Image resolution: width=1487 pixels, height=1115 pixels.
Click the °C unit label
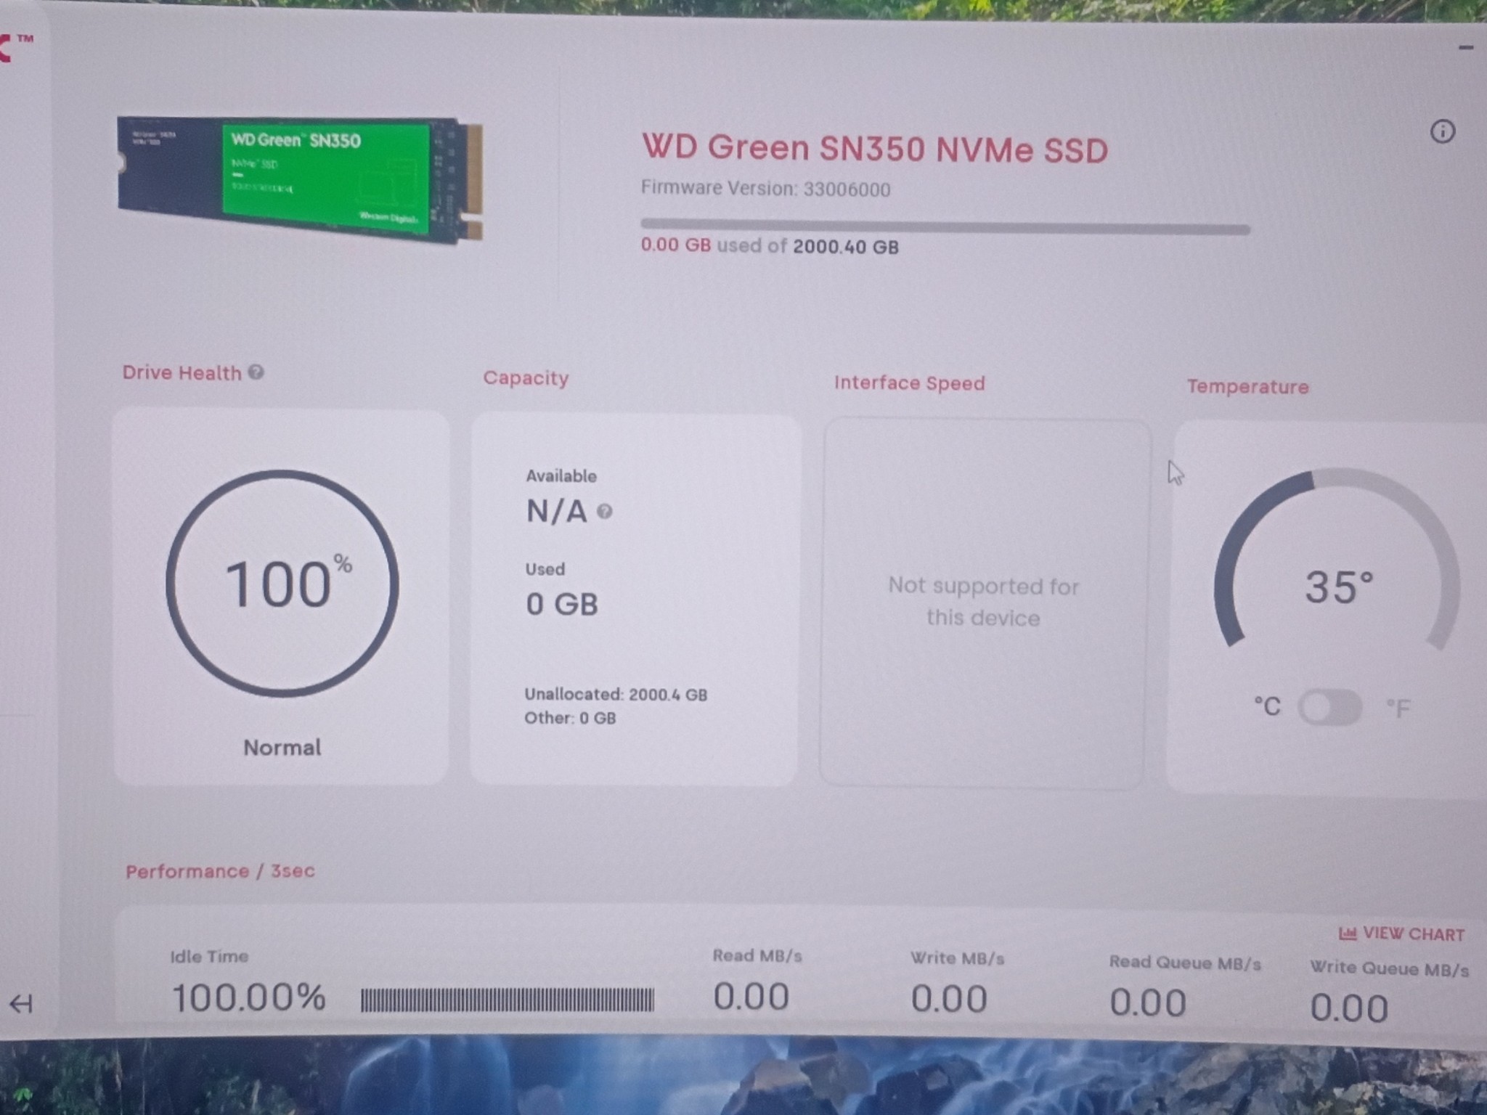point(1268,706)
